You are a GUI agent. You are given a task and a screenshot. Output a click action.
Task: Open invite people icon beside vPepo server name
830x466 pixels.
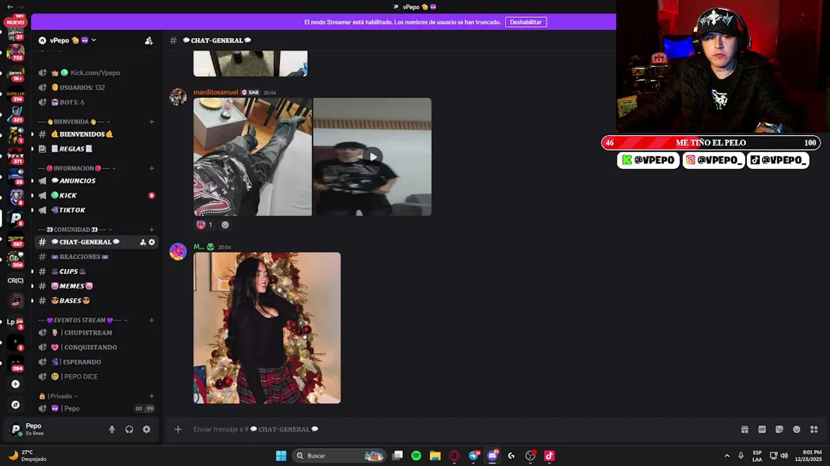148,40
